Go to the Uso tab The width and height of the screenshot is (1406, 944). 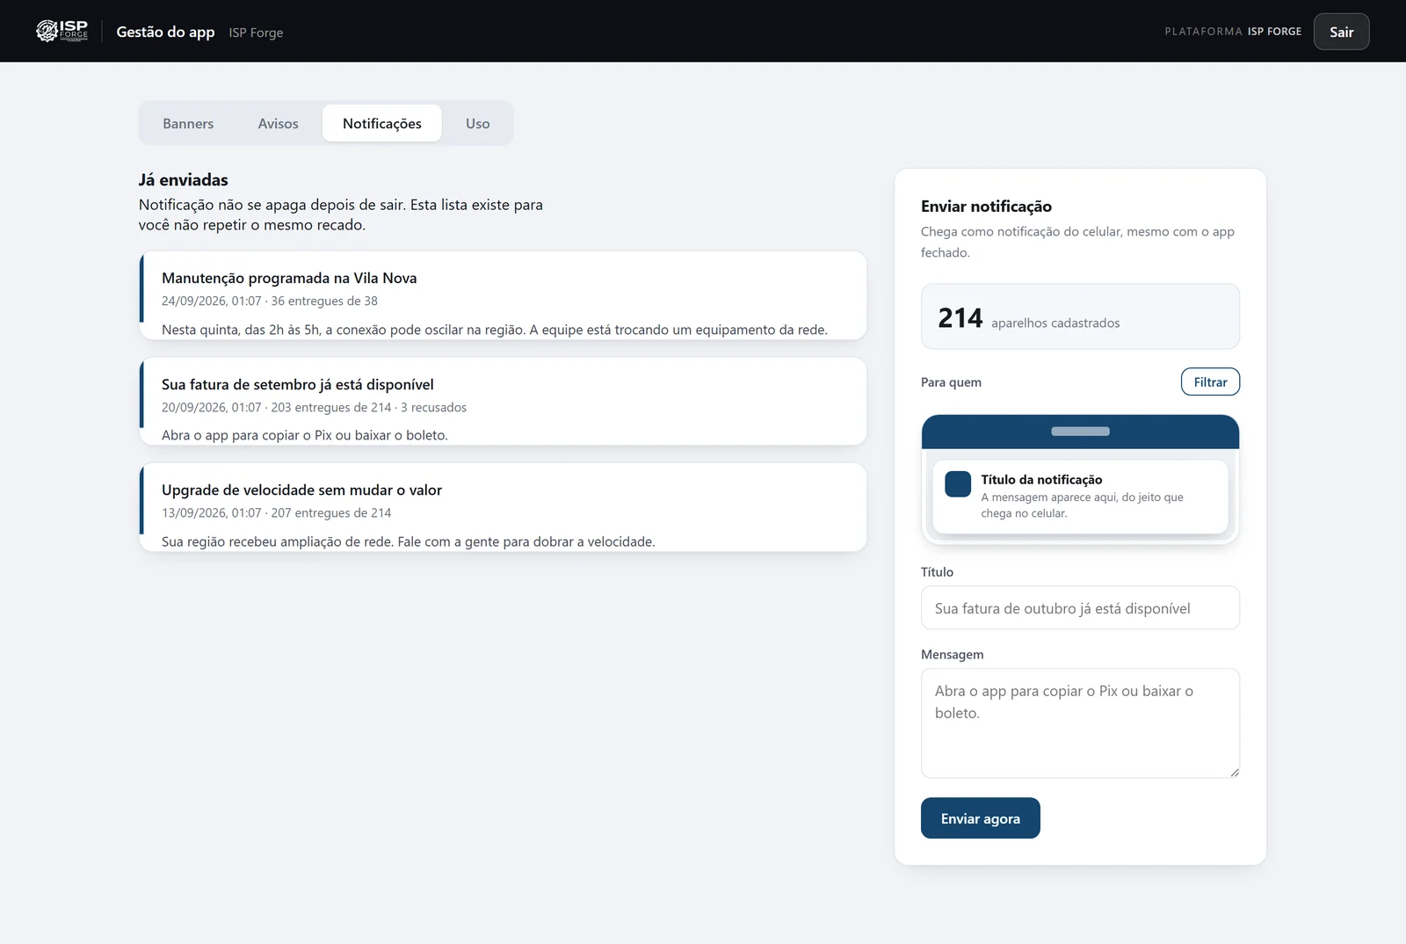point(477,123)
